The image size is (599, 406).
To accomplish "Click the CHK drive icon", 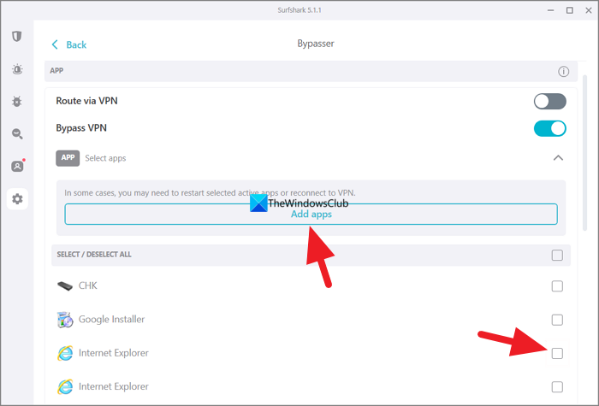I will pyautogui.click(x=65, y=285).
